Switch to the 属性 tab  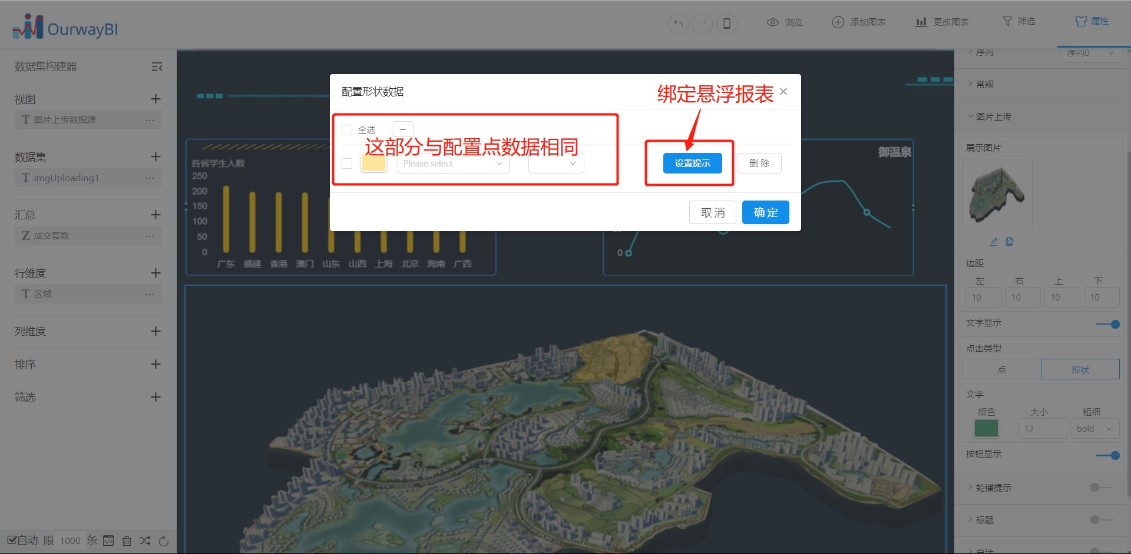1093,21
